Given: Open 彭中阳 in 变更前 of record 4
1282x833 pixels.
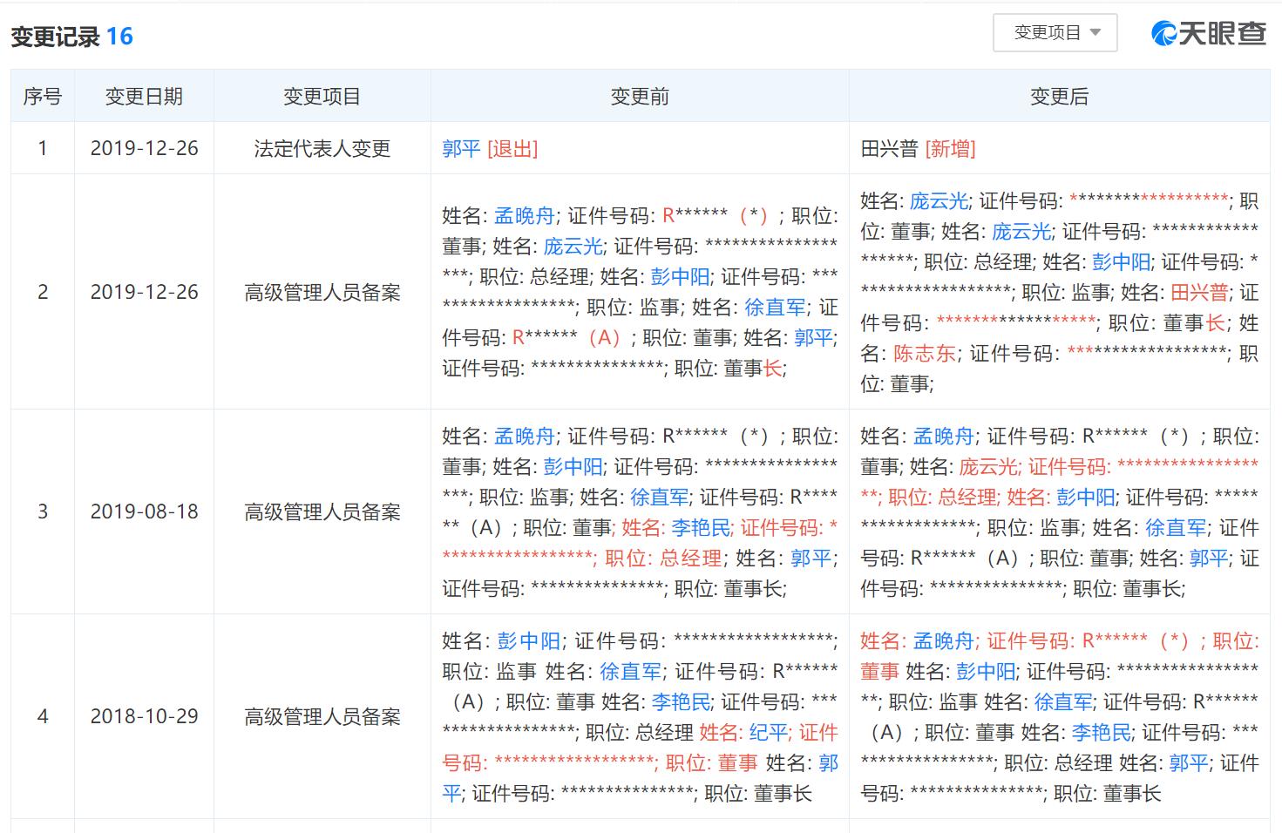Looking at the screenshot, I should click(x=529, y=641).
